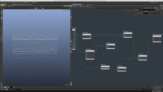
Task: Click the attribvop path segment in the network editor
Action: [x=89, y=6]
